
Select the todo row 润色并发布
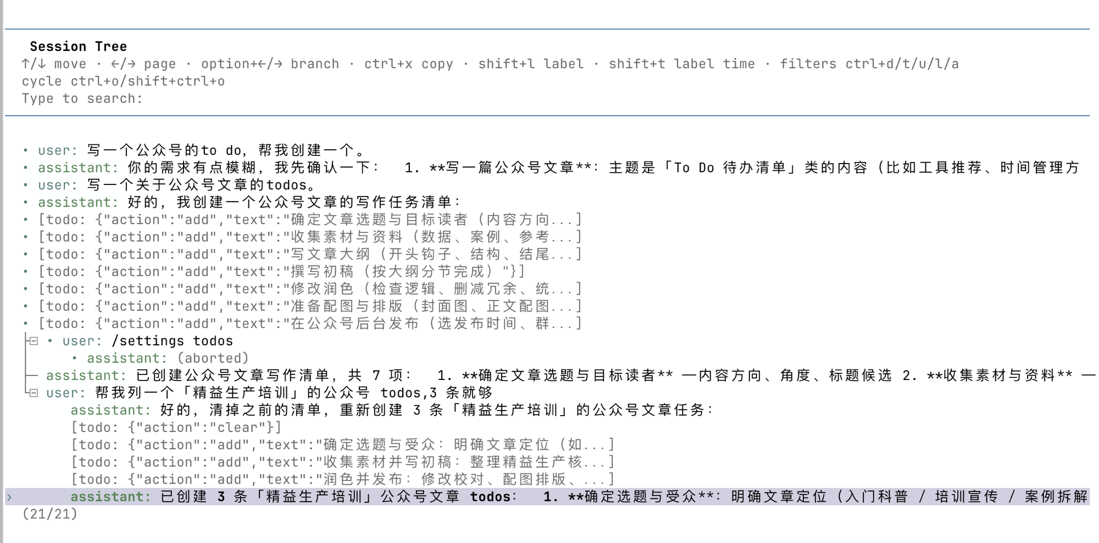click(343, 479)
